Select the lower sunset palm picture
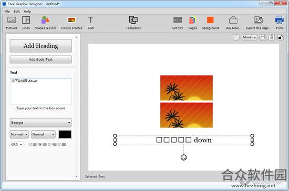 coord(187,115)
